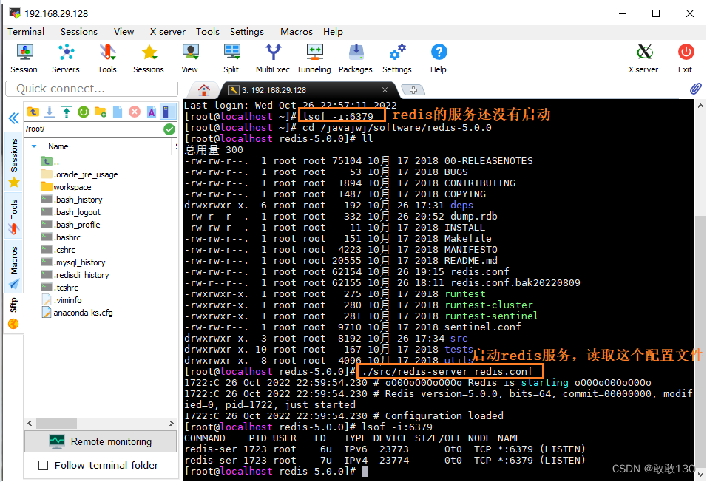Click the file list horizontal scrollbar
707x482 pixels.
click(x=56, y=423)
